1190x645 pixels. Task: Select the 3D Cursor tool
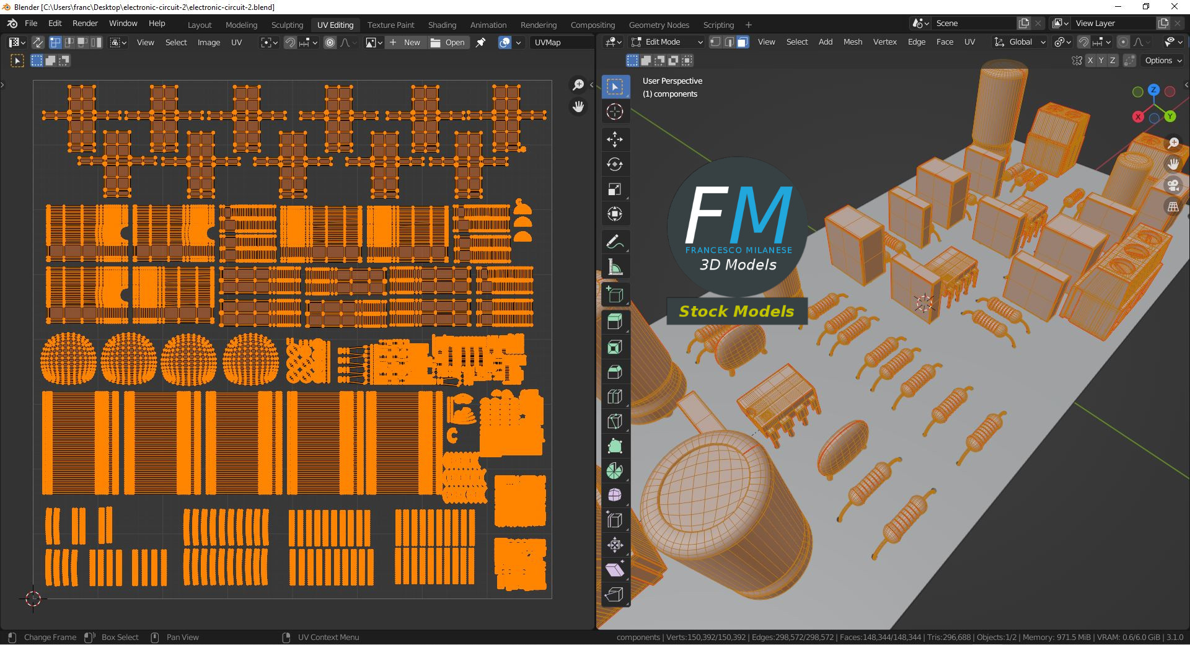[x=614, y=112]
